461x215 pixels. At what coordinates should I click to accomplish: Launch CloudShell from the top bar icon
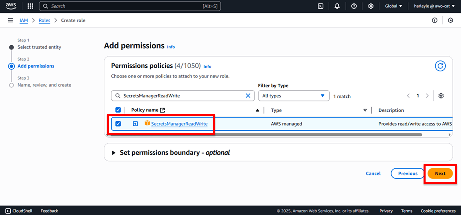[x=321, y=6]
